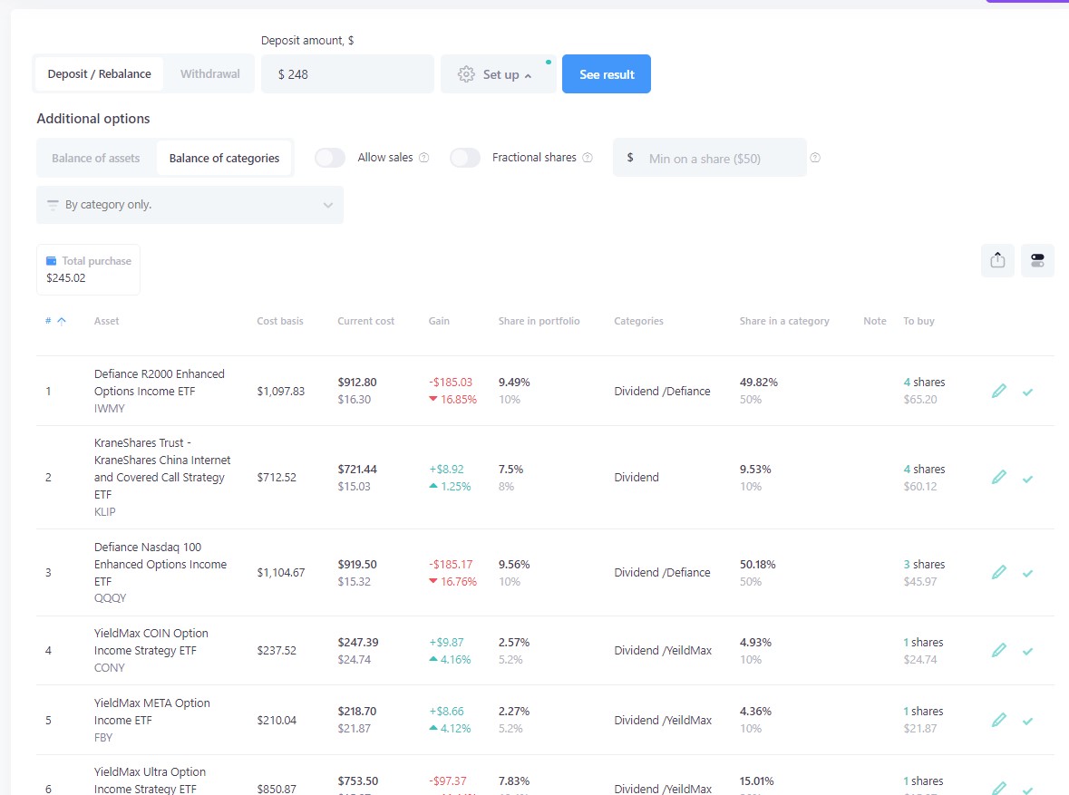Edit the KLIP row with pencil icon
Image resolution: width=1069 pixels, height=795 pixels.
tap(999, 478)
